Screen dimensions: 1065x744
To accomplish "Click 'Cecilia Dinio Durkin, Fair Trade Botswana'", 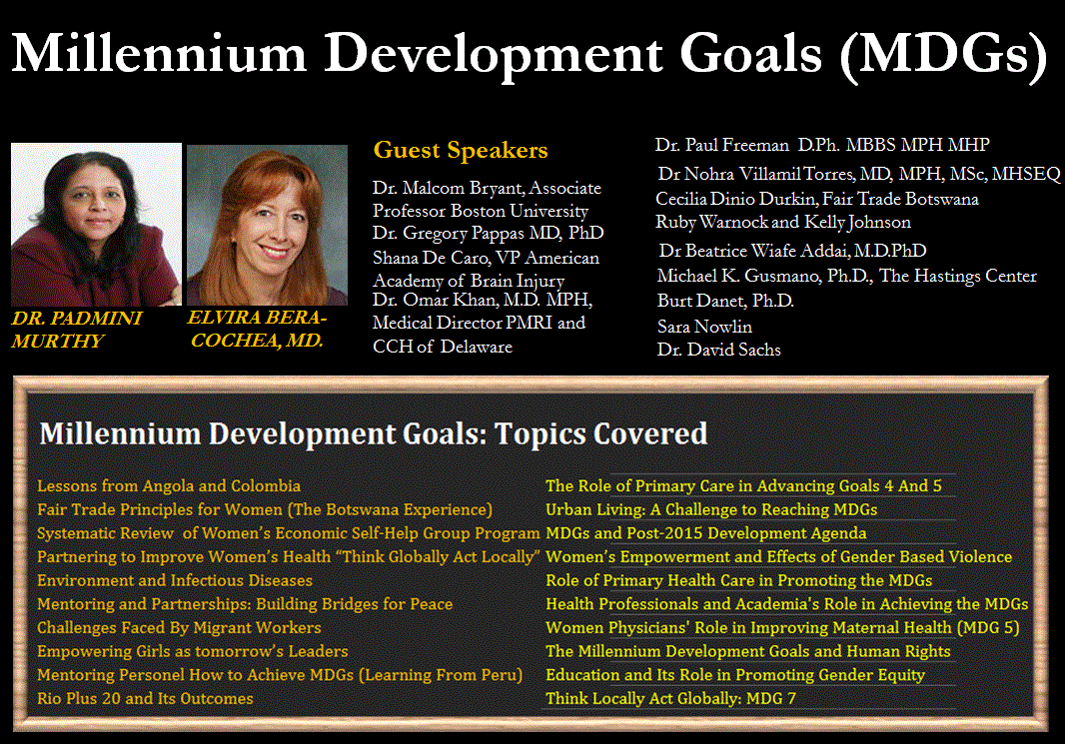I will (817, 199).
